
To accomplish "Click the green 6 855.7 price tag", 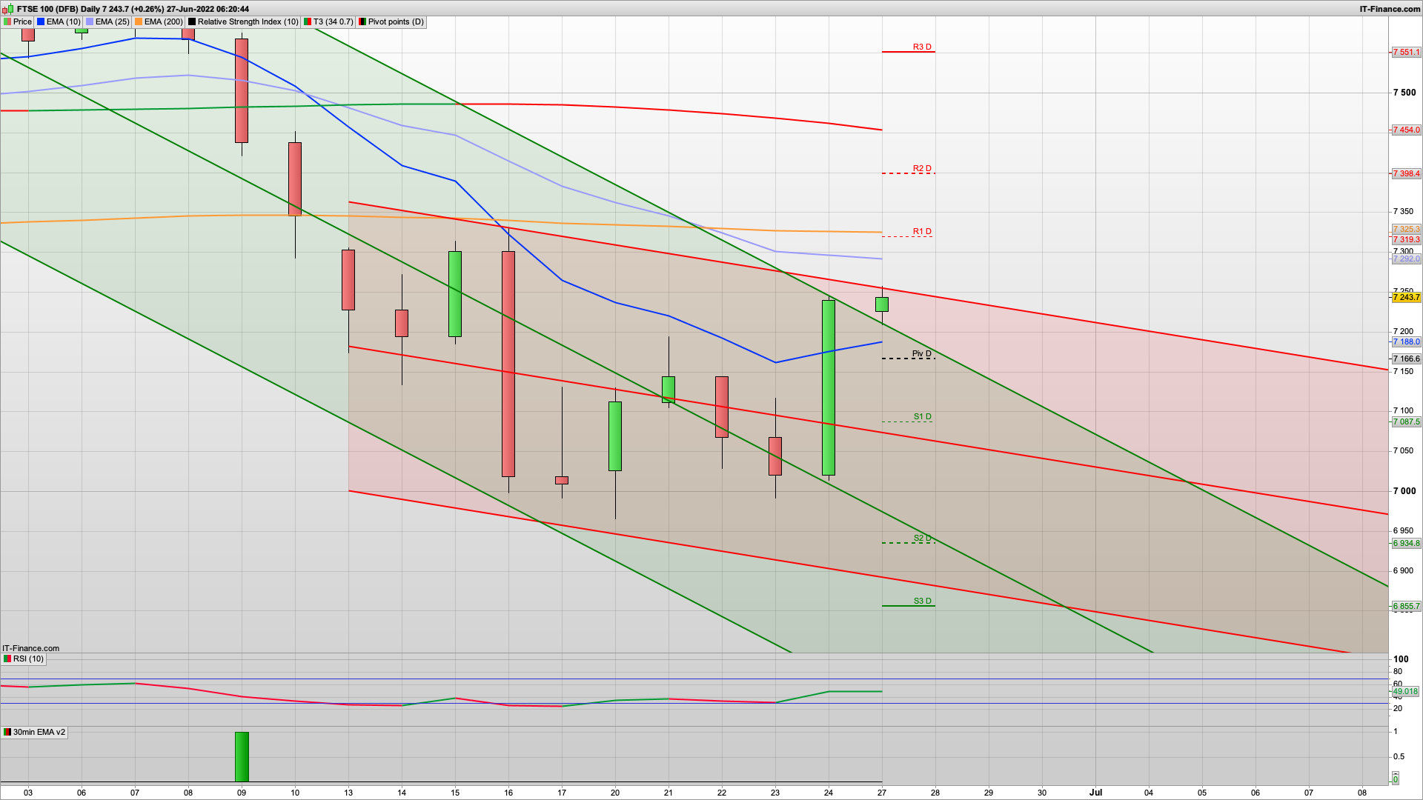I will click(1406, 607).
